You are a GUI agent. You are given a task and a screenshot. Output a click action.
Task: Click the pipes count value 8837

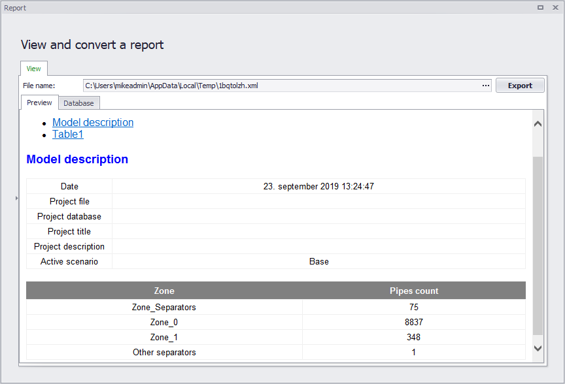414,323
